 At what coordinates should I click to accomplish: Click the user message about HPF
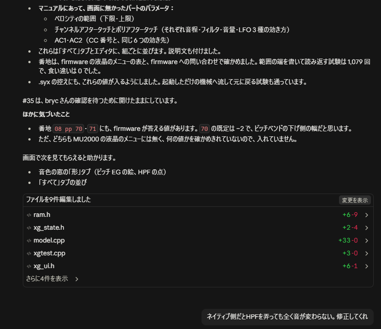pyautogui.click(x=287, y=317)
